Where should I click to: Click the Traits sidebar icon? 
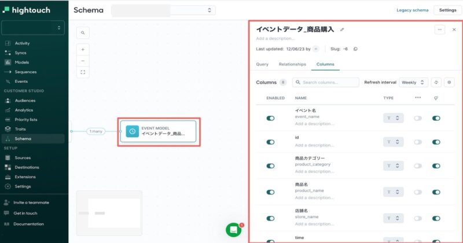click(8, 129)
